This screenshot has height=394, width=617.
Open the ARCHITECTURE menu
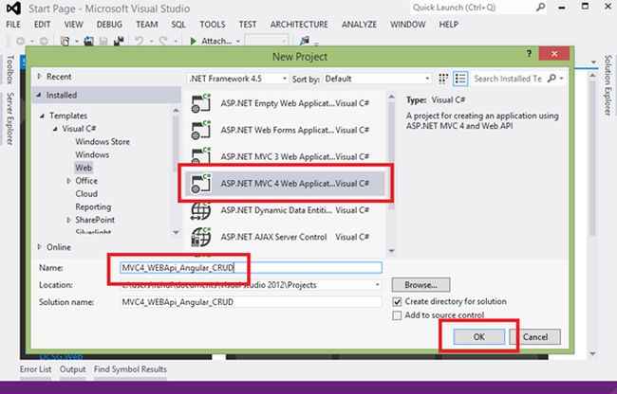click(x=299, y=25)
